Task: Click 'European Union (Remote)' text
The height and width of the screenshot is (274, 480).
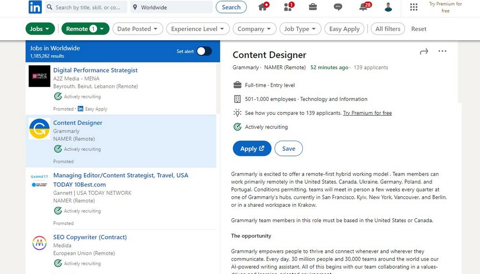Action: [84, 253]
